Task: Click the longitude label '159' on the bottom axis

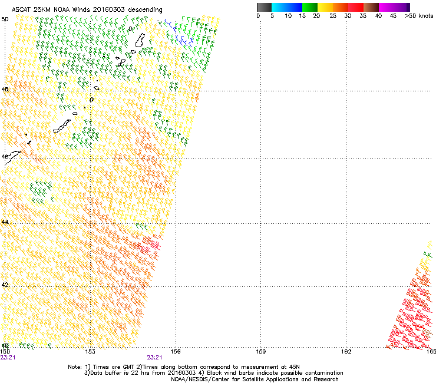Action: 261,352
